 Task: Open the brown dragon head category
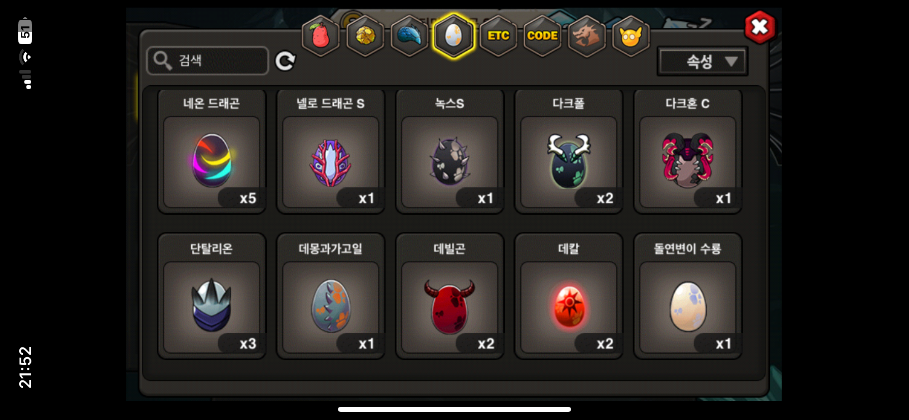[x=587, y=36]
